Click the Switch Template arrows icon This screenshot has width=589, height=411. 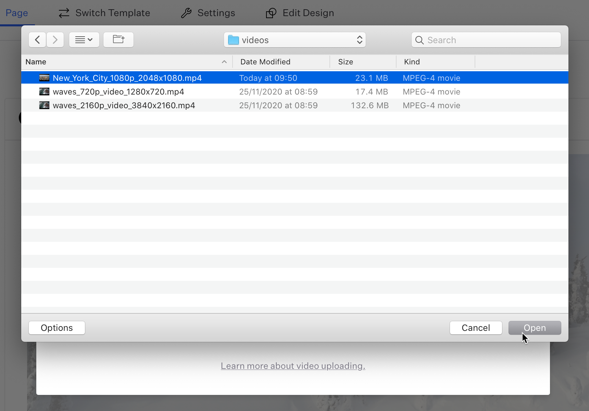tap(64, 13)
